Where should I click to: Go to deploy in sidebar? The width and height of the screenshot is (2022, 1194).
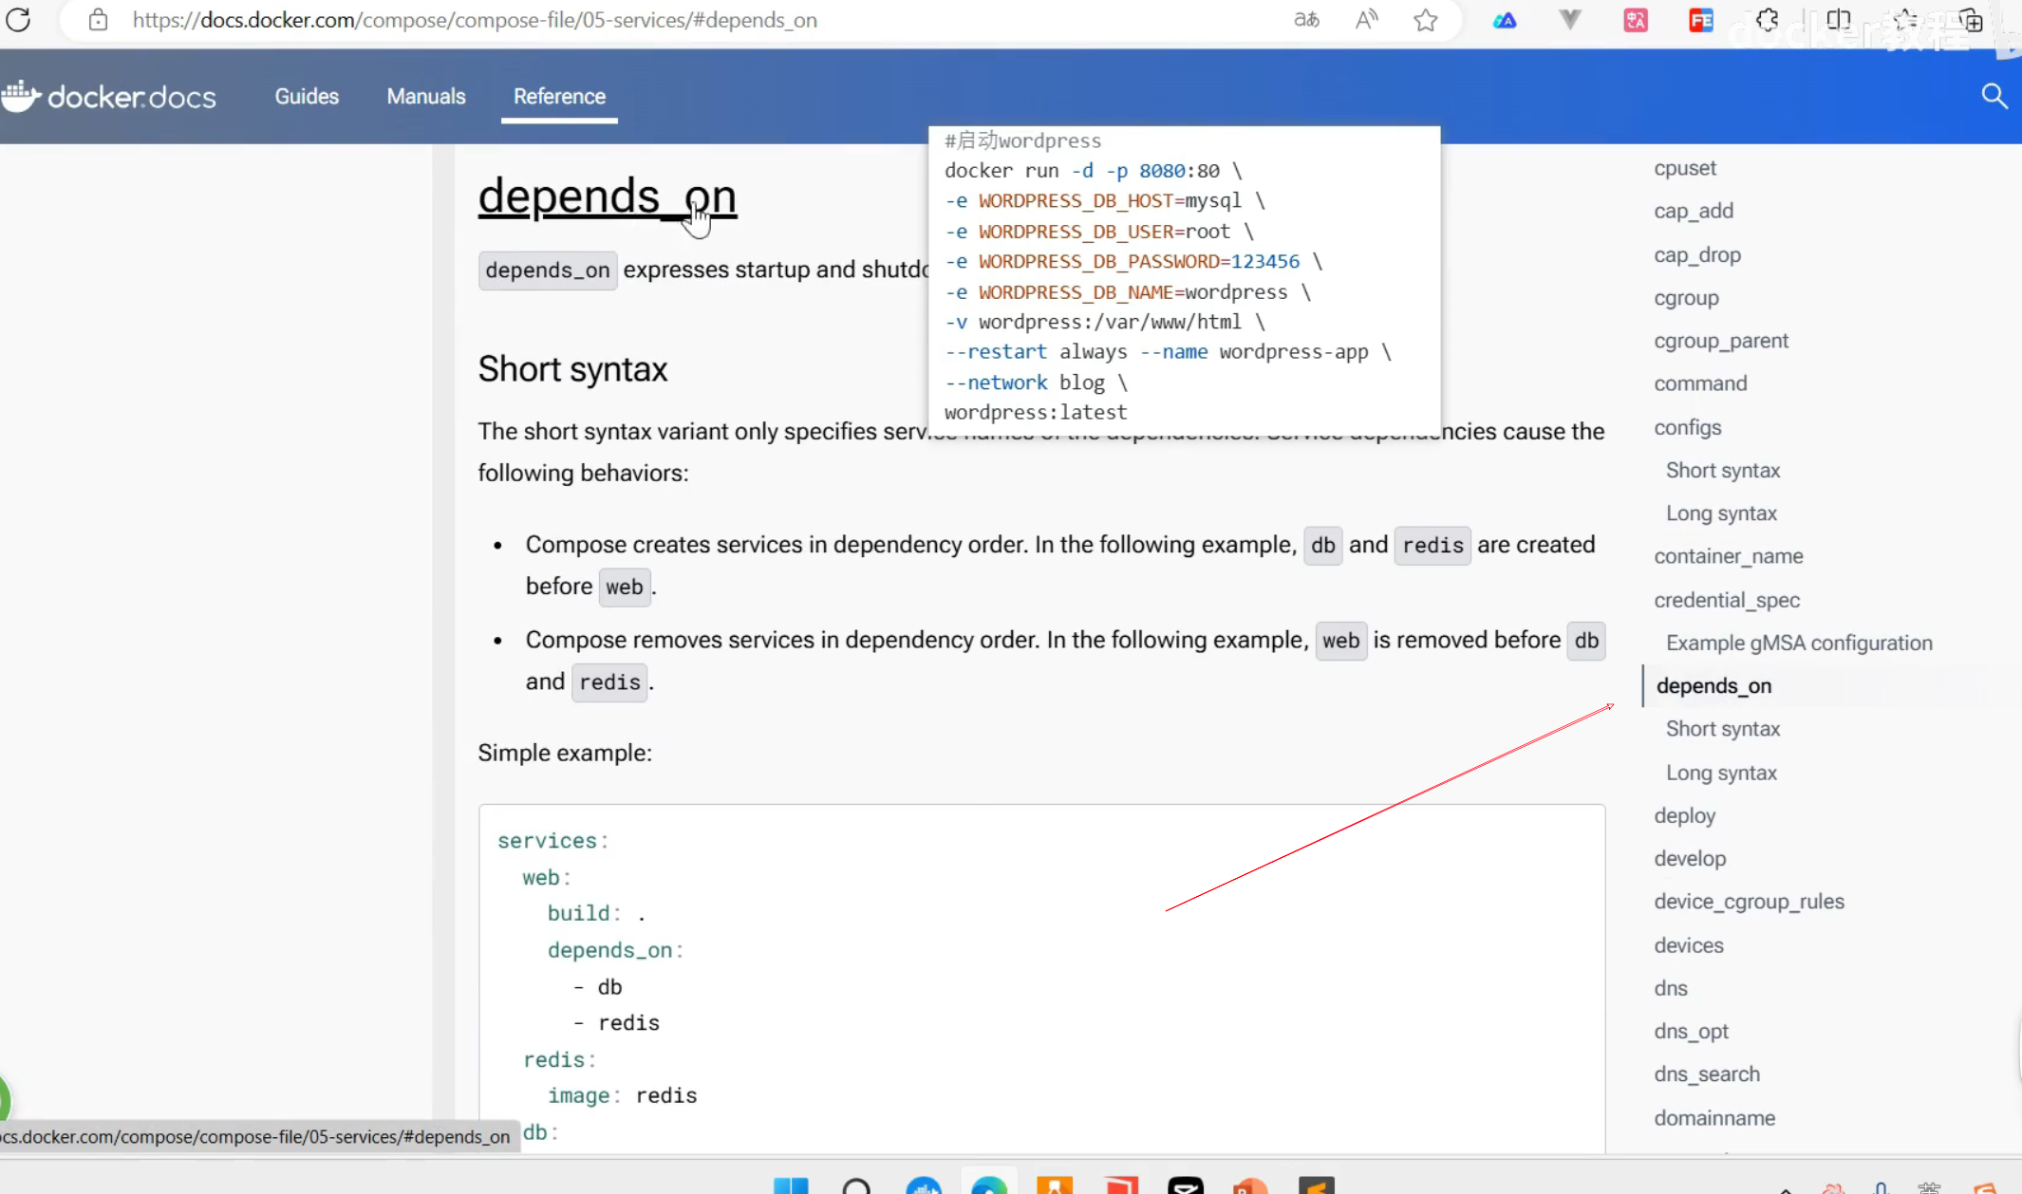tap(1684, 815)
